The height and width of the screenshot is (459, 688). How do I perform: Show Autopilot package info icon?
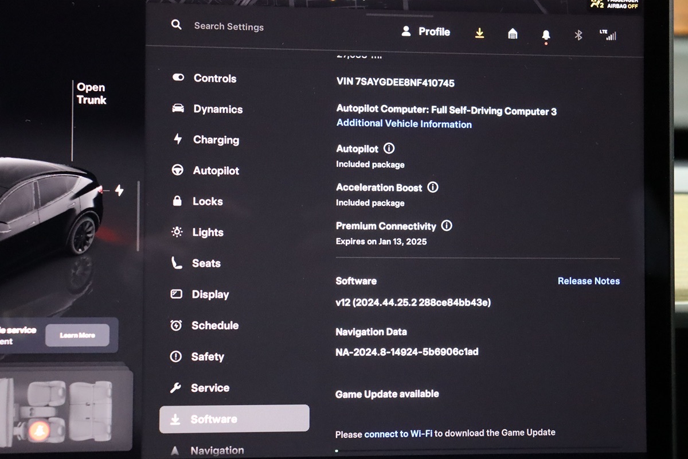pyautogui.click(x=389, y=149)
